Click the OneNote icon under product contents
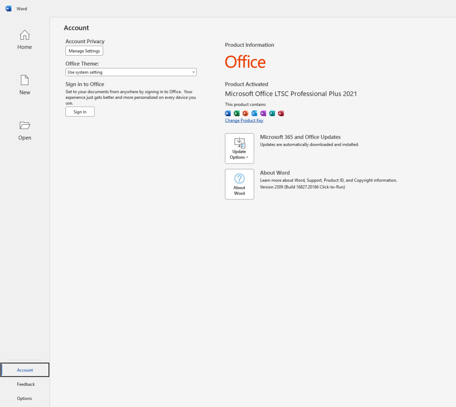The height and width of the screenshot is (407, 456). [x=263, y=114]
